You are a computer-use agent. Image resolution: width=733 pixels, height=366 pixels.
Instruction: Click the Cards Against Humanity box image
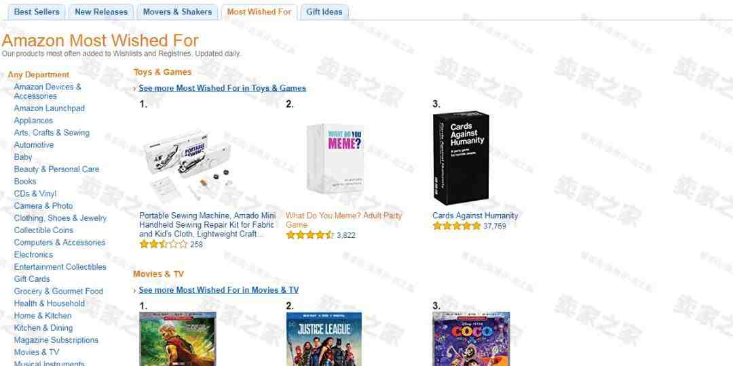[x=461, y=157]
